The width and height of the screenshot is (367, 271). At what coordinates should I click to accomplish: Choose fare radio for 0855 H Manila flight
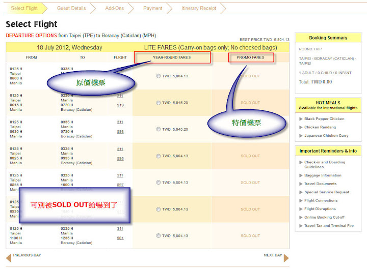click(x=159, y=183)
